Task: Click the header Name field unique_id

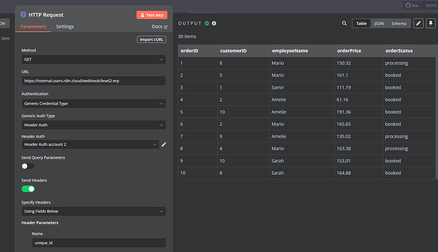Action: pos(99,242)
